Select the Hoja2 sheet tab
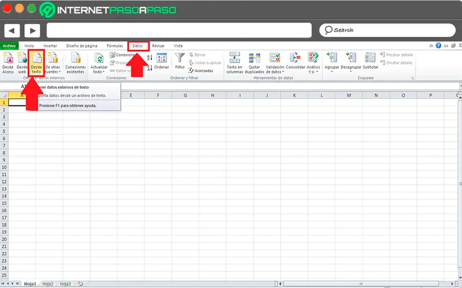Screen dimensions: 462x288 click(48, 284)
